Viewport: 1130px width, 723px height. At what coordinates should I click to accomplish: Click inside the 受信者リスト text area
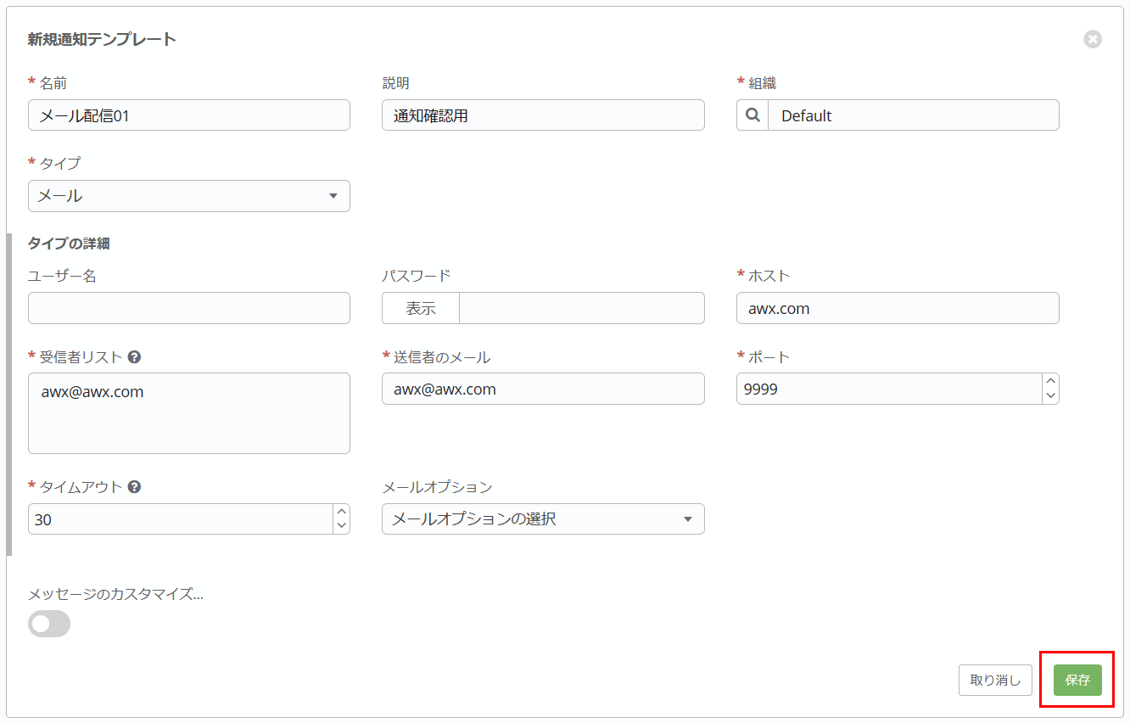[188, 413]
